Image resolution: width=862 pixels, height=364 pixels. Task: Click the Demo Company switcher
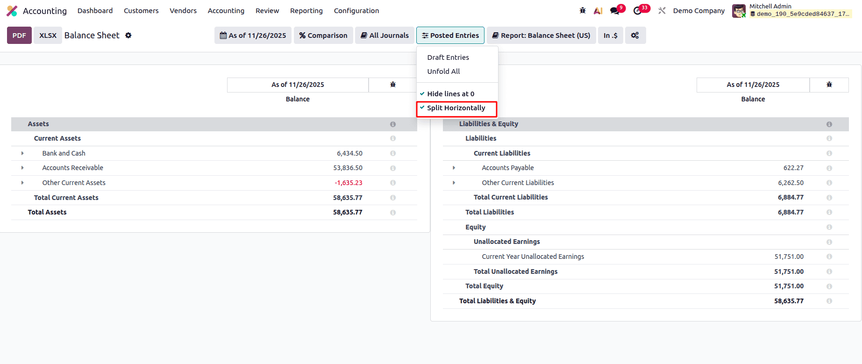[699, 11]
